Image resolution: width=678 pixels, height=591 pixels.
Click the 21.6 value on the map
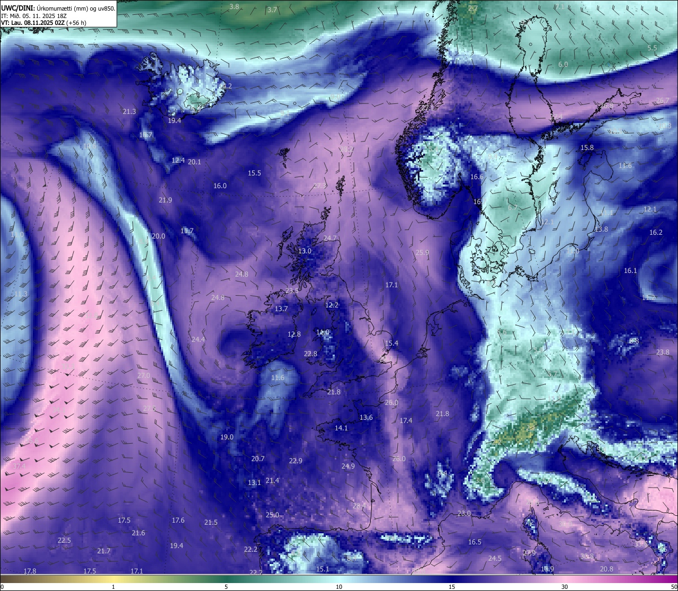pyautogui.click(x=138, y=533)
